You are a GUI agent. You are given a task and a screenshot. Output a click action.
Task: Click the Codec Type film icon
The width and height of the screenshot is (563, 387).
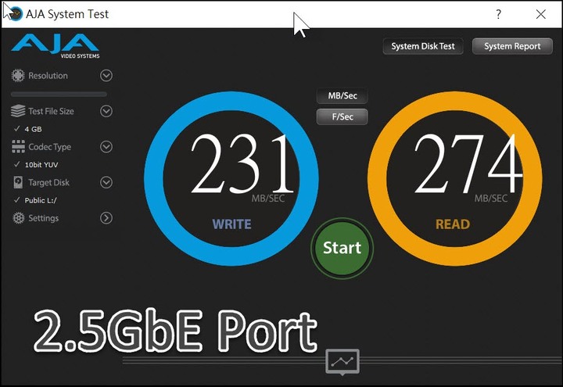pos(18,146)
